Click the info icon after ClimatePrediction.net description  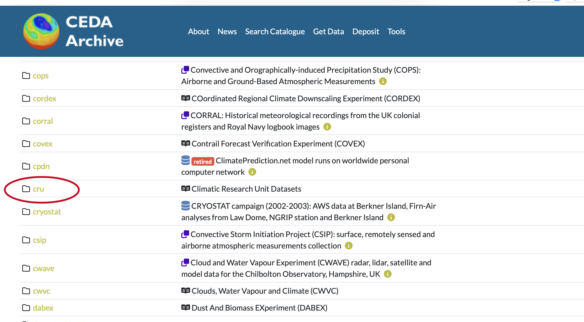pyautogui.click(x=252, y=172)
